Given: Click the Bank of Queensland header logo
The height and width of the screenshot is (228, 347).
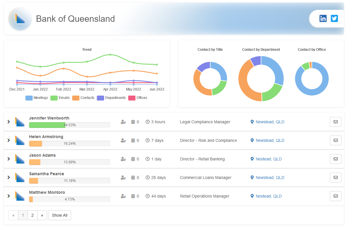Looking at the screenshot, I should click(x=20, y=19).
